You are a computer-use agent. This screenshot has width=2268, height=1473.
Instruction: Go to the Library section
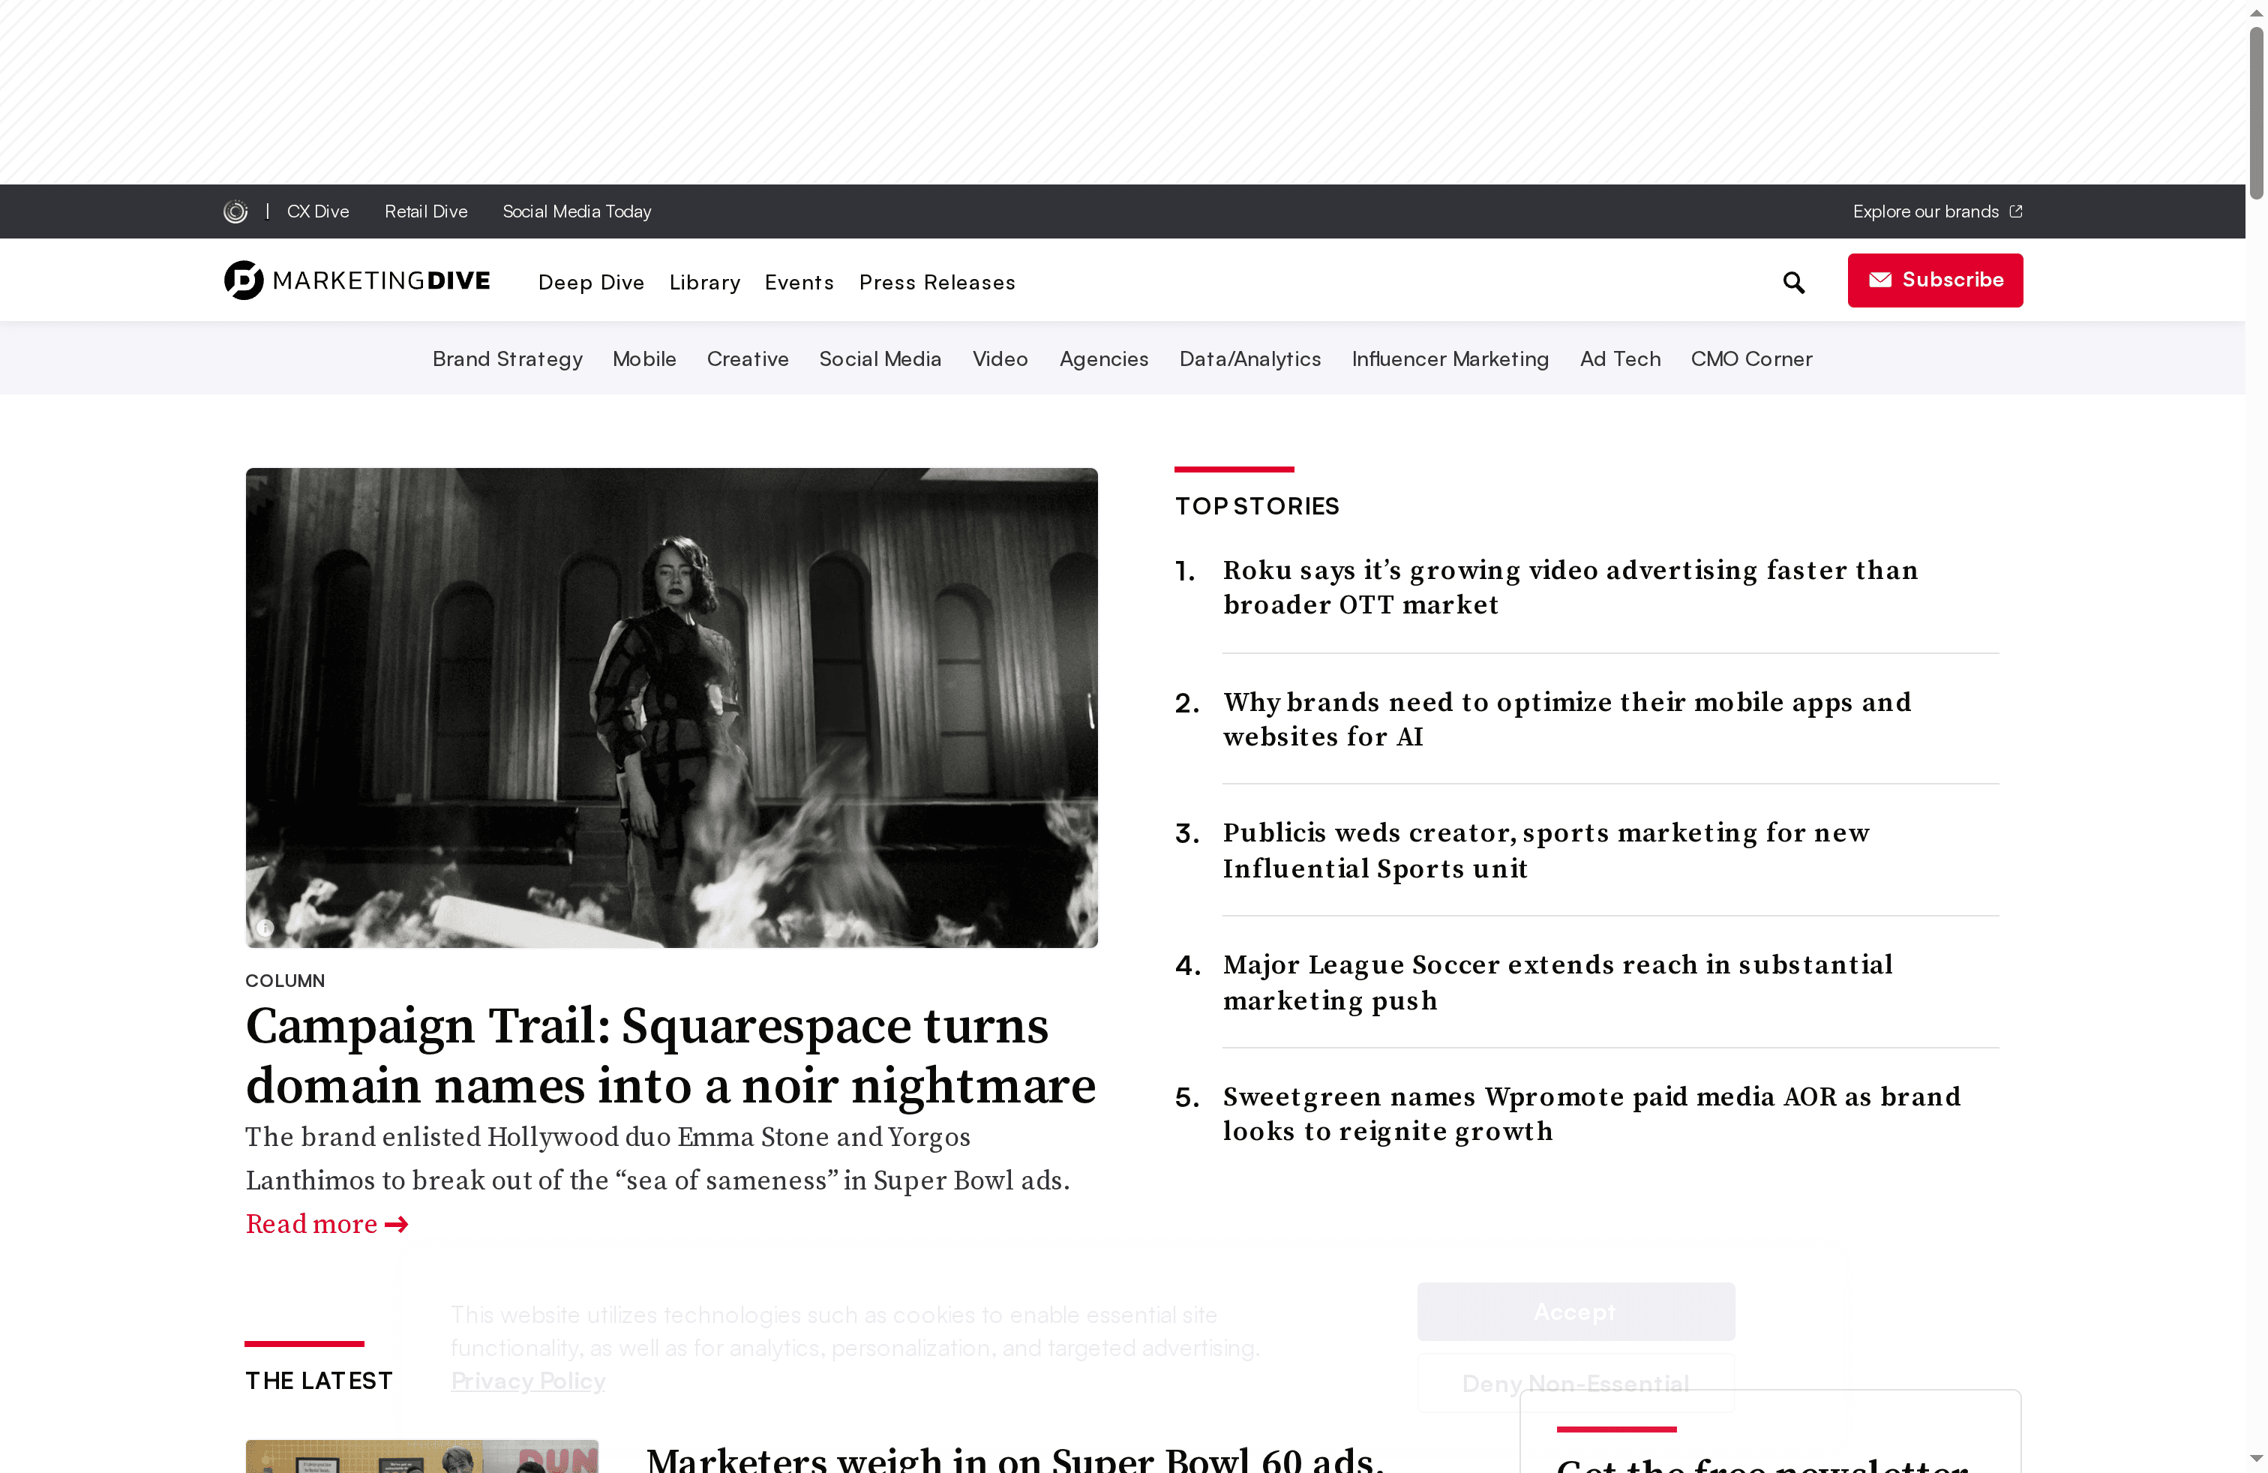click(x=704, y=283)
